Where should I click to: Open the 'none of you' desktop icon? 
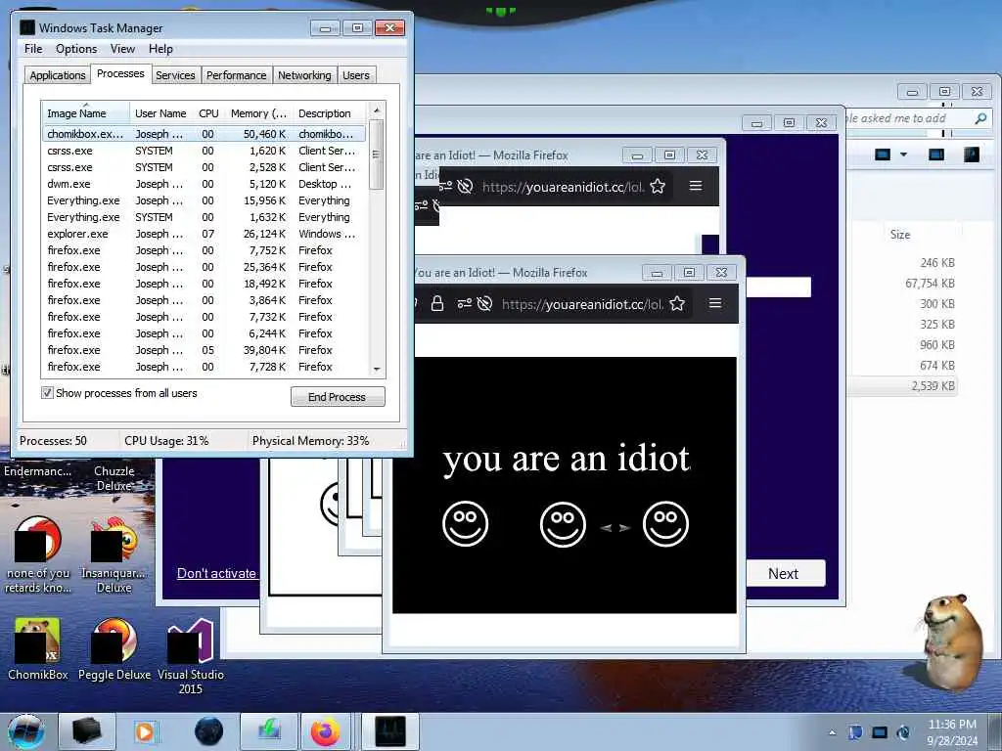point(38,554)
